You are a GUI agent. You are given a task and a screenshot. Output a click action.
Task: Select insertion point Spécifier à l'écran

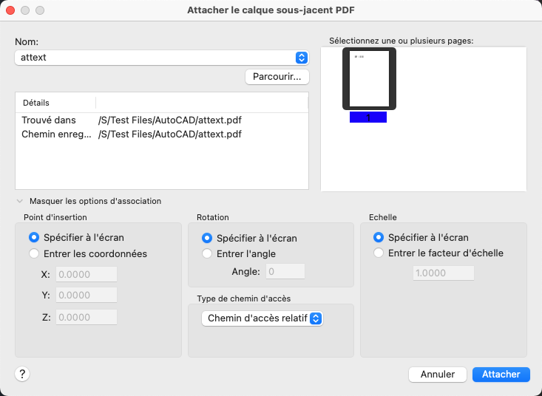click(x=33, y=238)
